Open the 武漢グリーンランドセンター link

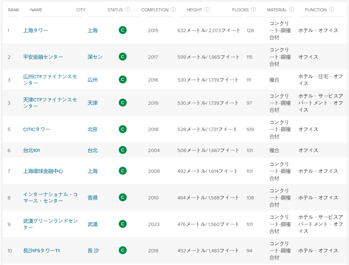click(50, 224)
